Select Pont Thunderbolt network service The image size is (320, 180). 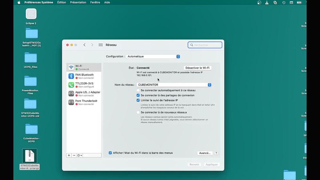84,102
